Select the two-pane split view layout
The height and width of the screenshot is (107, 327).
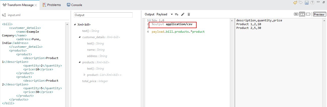[302, 14]
